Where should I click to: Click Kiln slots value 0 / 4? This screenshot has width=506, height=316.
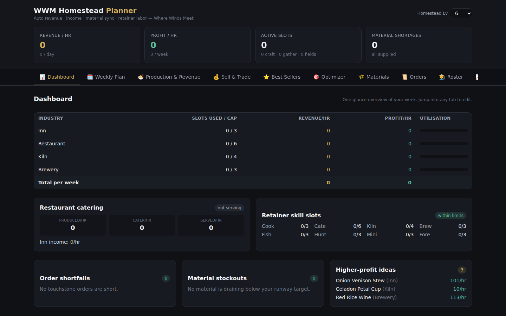[231, 157]
